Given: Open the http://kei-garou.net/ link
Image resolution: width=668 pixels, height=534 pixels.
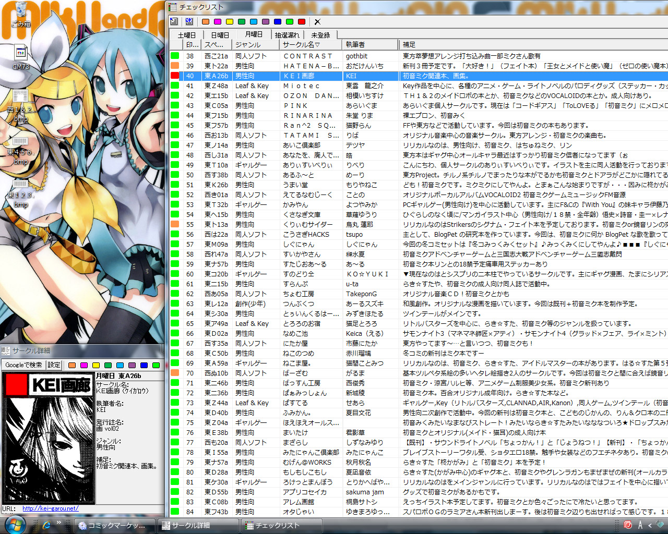Looking at the screenshot, I should pyautogui.click(x=50, y=508).
